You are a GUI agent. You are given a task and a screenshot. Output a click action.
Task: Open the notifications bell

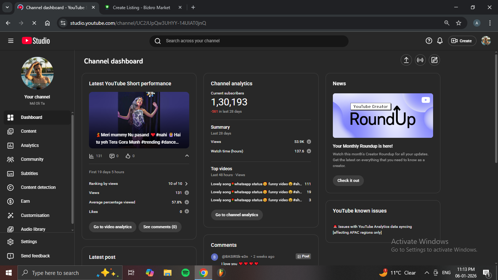tap(440, 41)
